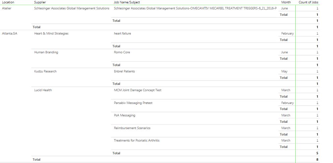Viewport: 333px width, 163px height.
Task: Select Heart & Mind Strategies supplier
Action: point(51,33)
